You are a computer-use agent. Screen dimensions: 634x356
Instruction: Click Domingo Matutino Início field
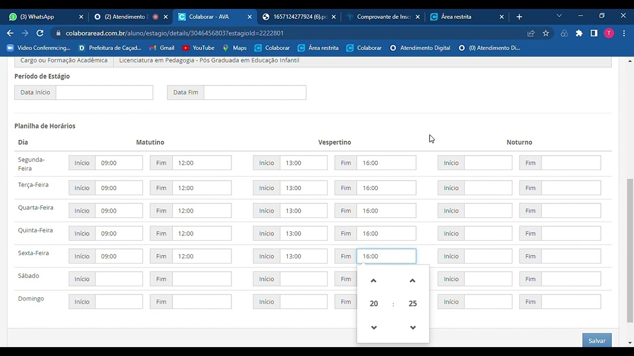coord(119,302)
